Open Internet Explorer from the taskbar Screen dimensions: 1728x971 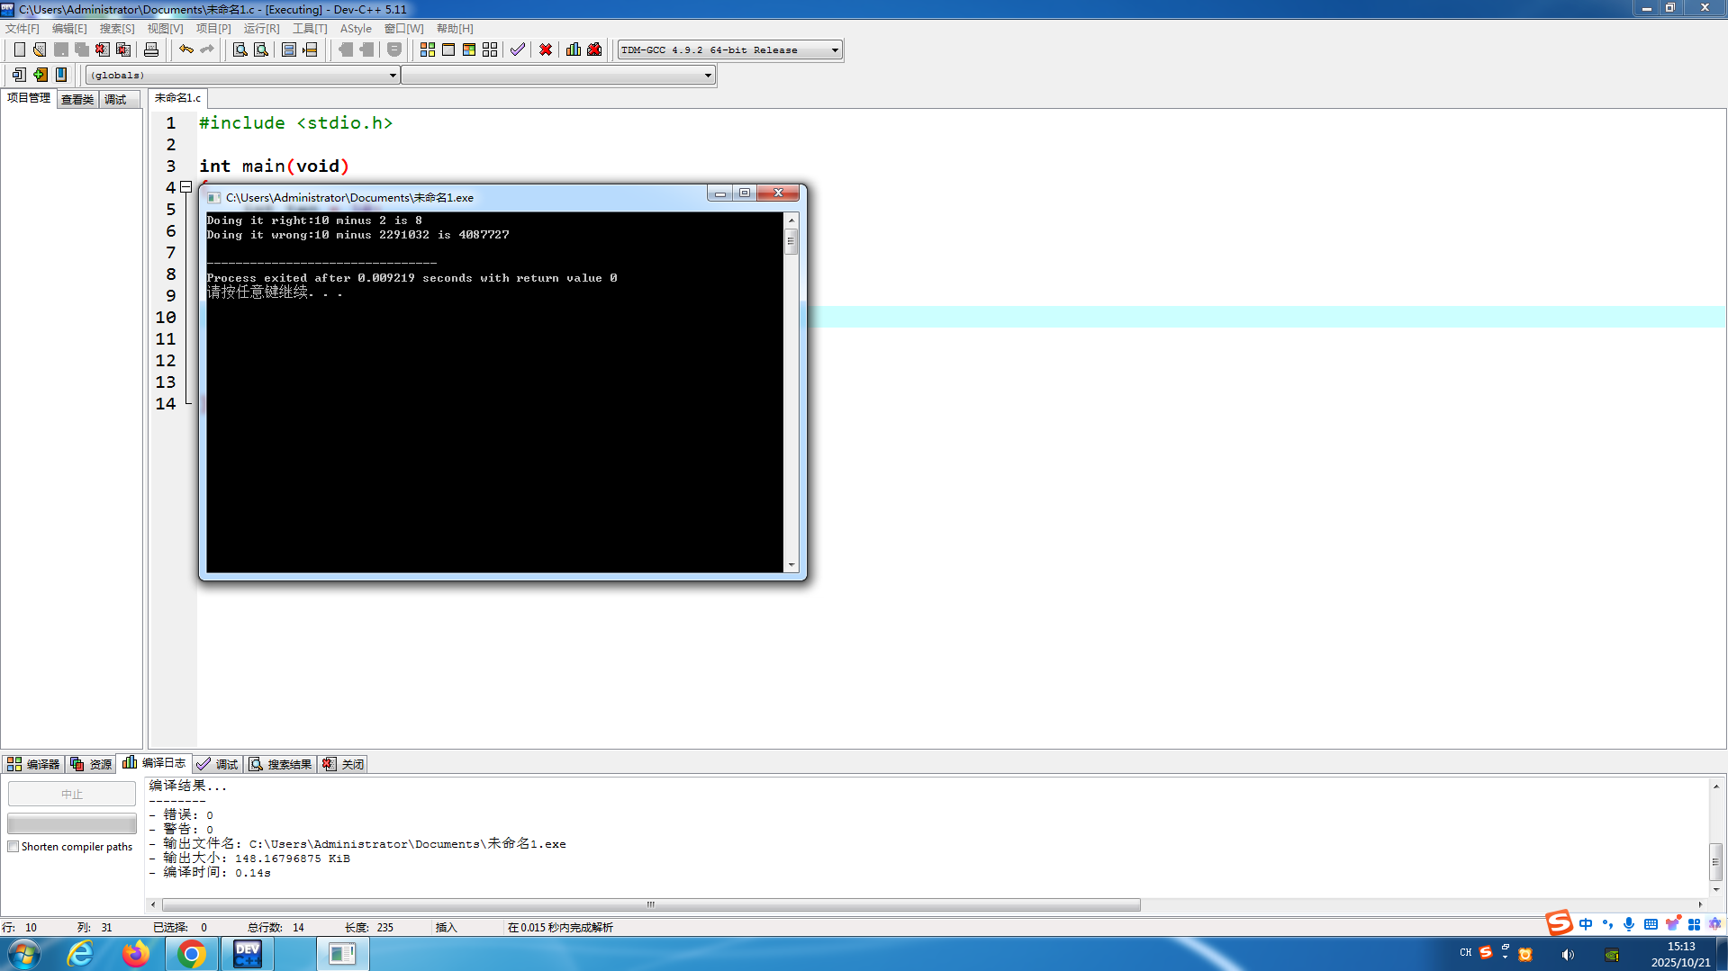80,954
